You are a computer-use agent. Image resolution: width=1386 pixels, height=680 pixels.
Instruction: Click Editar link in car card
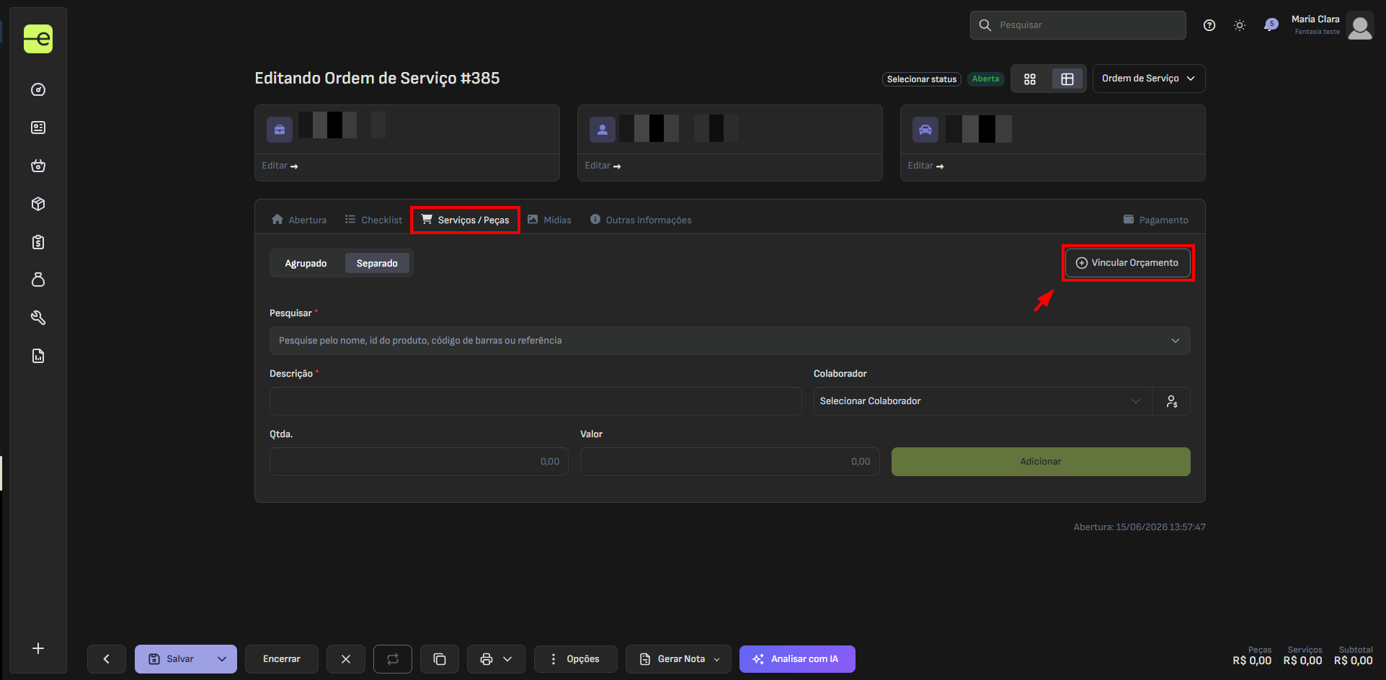coord(925,166)
